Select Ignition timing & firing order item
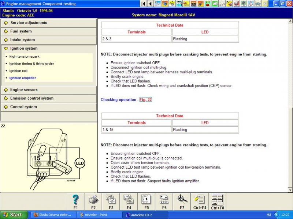The height and width of the screenshot is (219, 293). click(x=31, y=64)
